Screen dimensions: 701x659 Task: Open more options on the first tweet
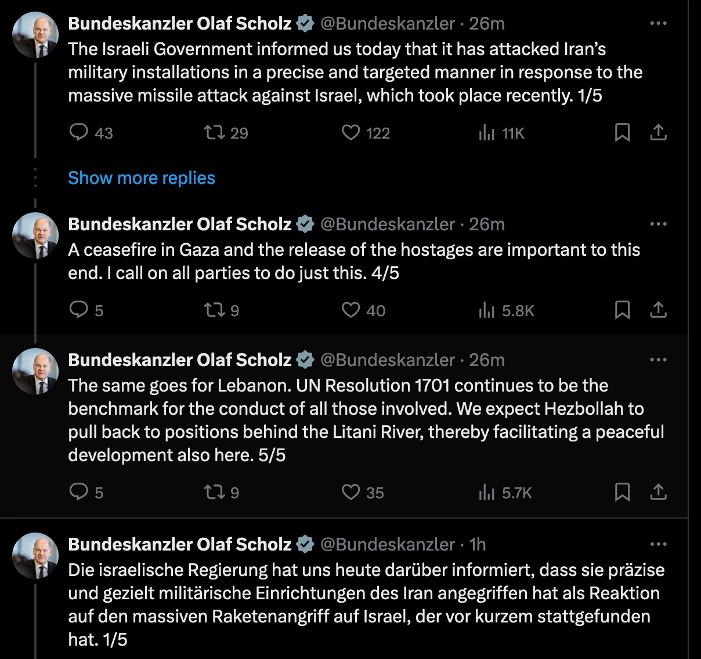point(658,24)
